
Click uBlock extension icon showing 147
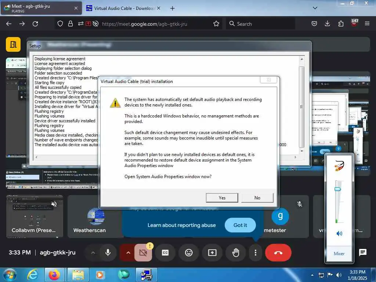(x=354, y=23)
